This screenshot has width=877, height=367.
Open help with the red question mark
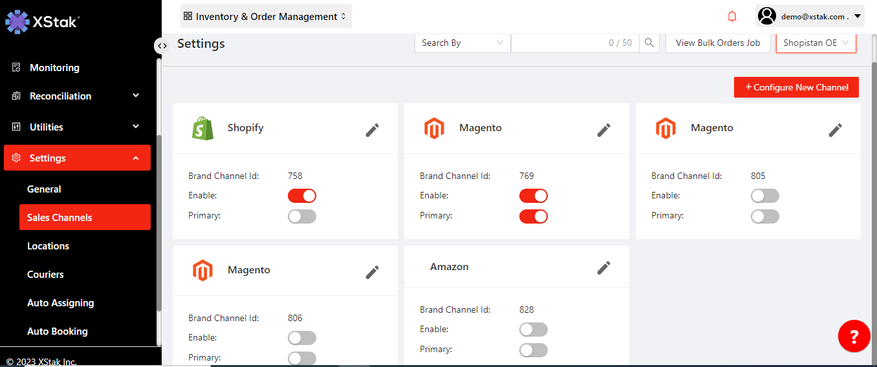(x=854, y=337)
